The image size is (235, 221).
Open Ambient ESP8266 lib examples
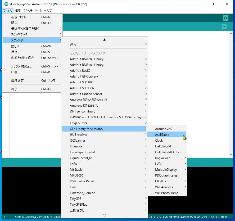105,106
